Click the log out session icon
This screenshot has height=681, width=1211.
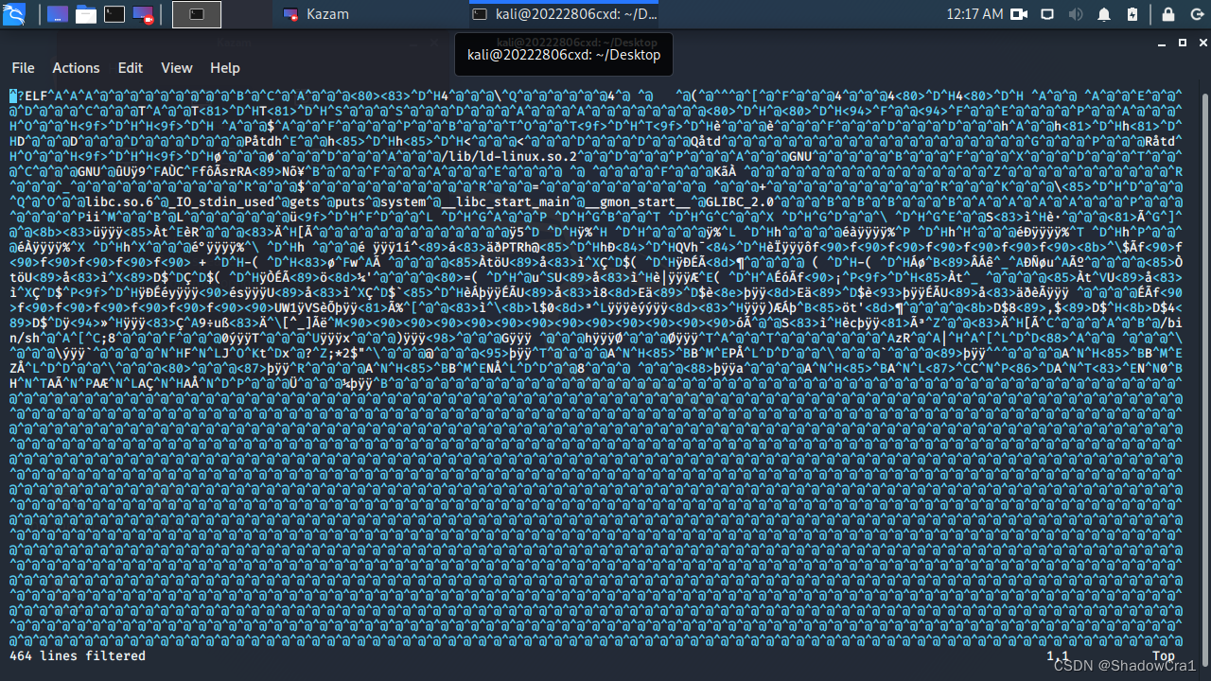point(1196,14)
